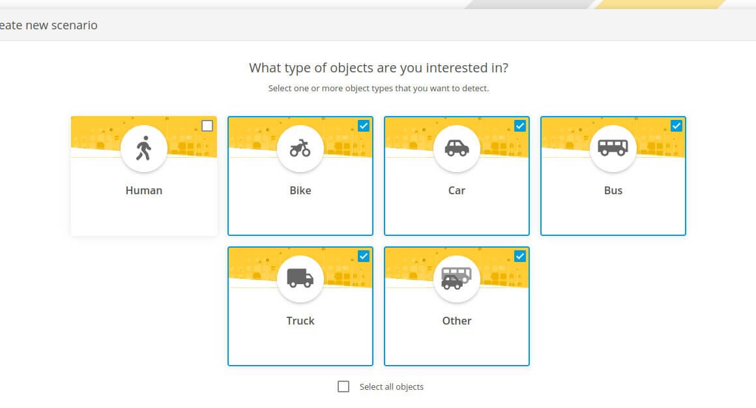This screenshot has width=756, height=408.
Task: Click the Human card label text
Action: 143,190
